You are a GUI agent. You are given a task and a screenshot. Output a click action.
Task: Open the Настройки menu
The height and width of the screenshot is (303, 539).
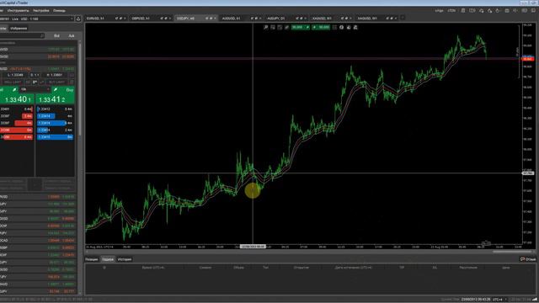click(41, 11)
